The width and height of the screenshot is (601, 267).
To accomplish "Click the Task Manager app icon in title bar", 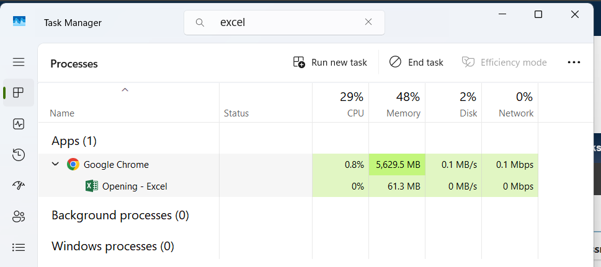I will [19, 22].
